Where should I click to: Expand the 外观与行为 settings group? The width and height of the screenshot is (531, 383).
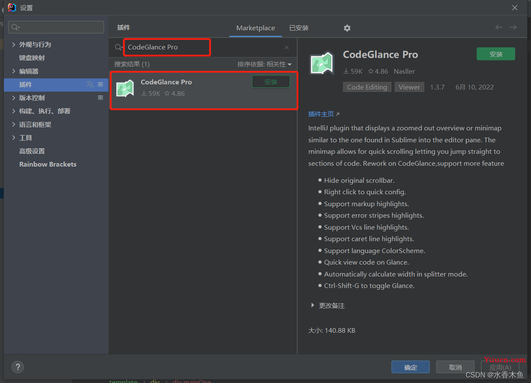(14, 44)
